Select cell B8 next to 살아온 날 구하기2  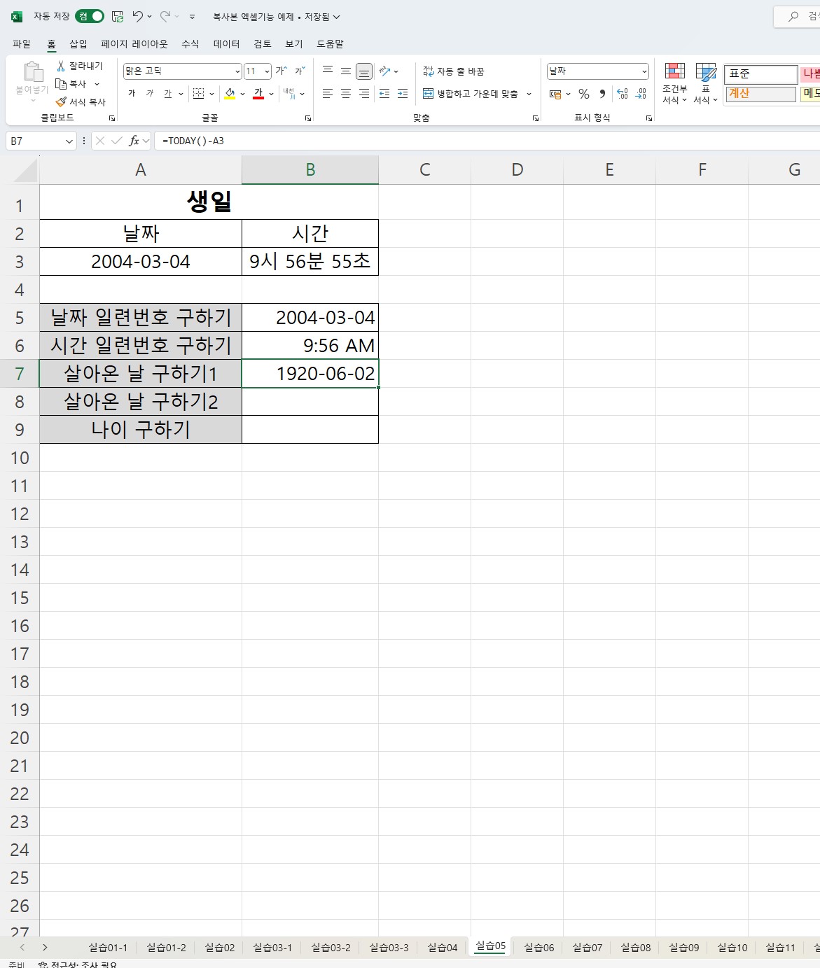tap(310, 402)
